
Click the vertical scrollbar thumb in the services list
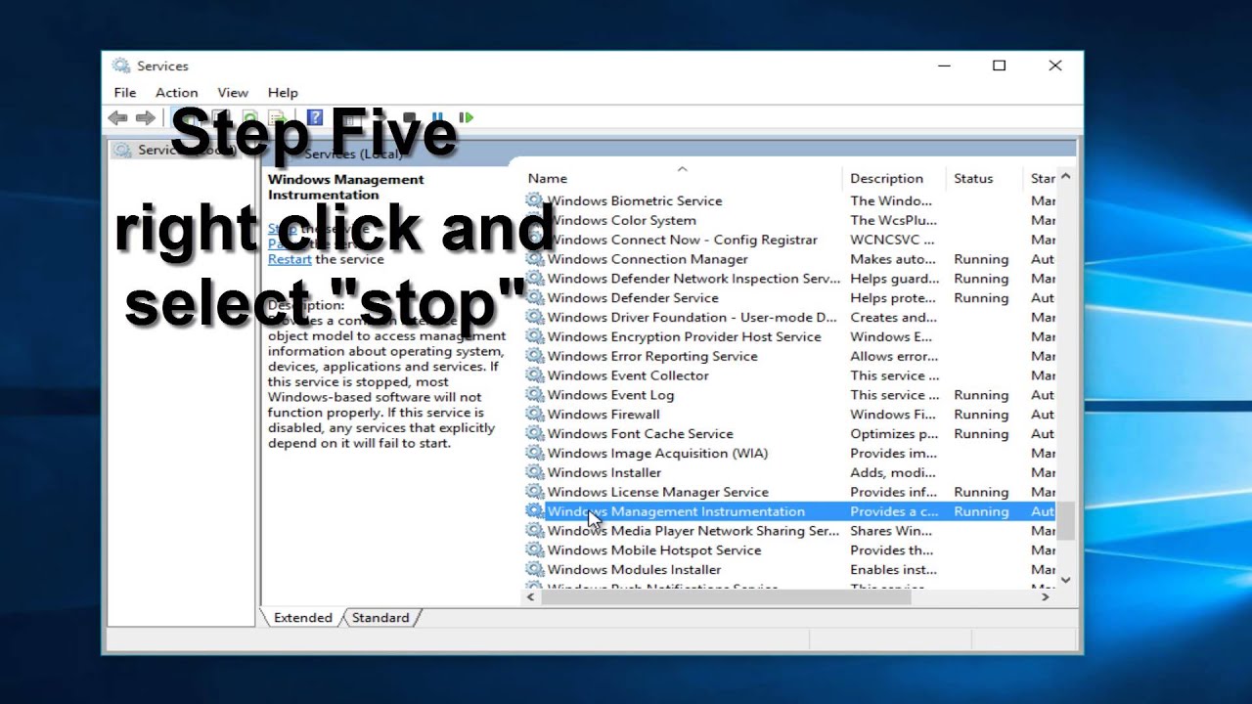(1066, 520)
